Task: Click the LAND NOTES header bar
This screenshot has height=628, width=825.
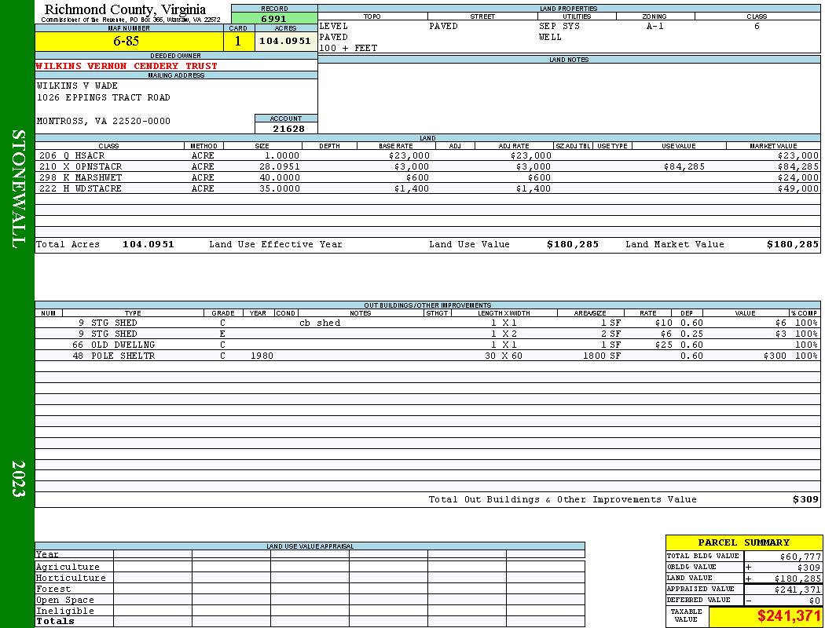Action: click(x=569, y=60)
